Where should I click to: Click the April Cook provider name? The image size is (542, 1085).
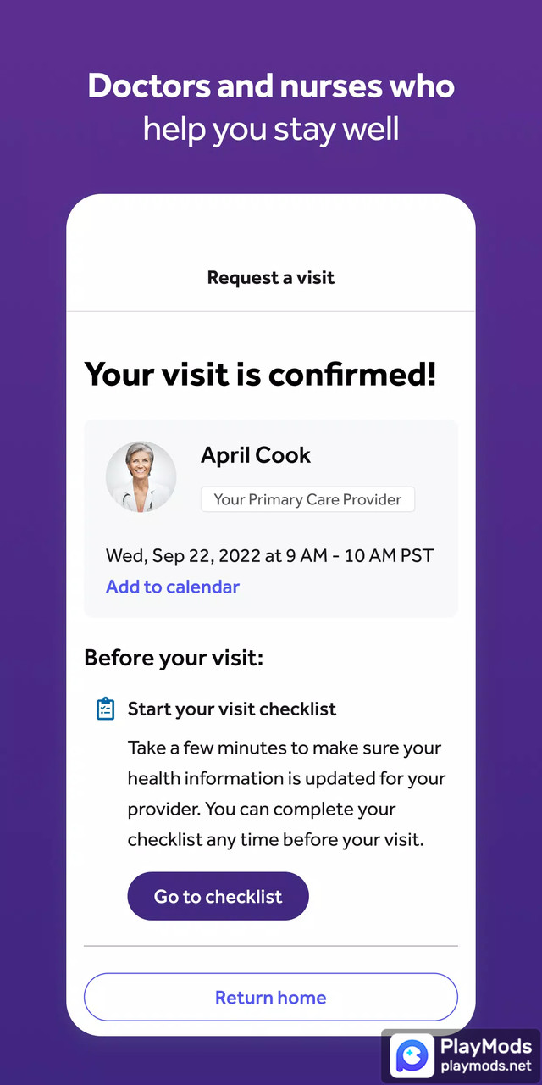[256, 455]
